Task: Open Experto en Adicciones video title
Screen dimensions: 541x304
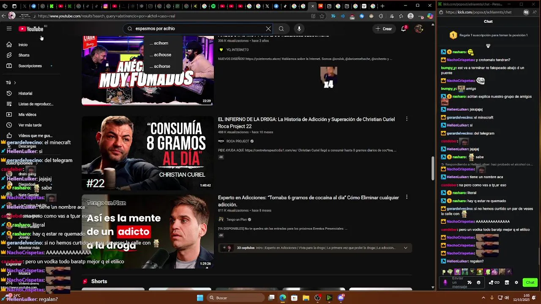Action: coord(309,201)
